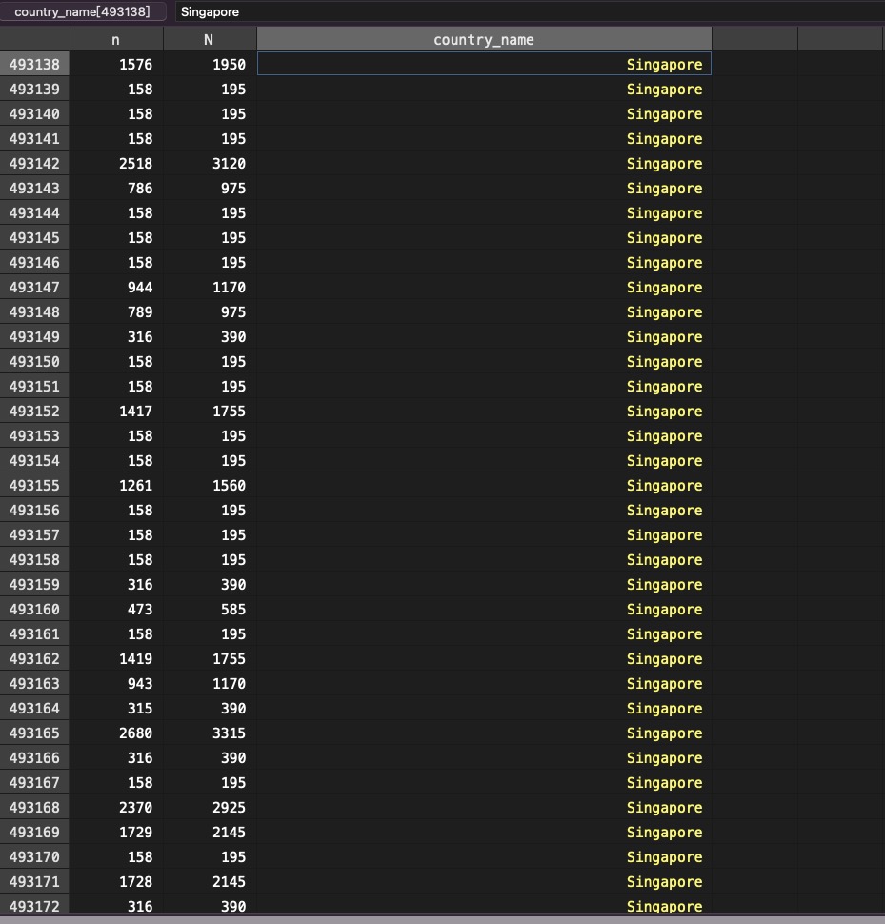Select row header 493165
885x924 pixels.
tap(34, 733)
